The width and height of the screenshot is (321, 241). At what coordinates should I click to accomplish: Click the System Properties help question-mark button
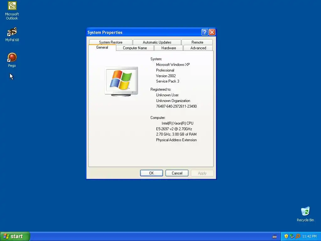tap(205, 32)
